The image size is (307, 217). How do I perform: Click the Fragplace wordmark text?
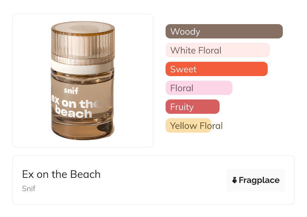click(x=259, y=180)
